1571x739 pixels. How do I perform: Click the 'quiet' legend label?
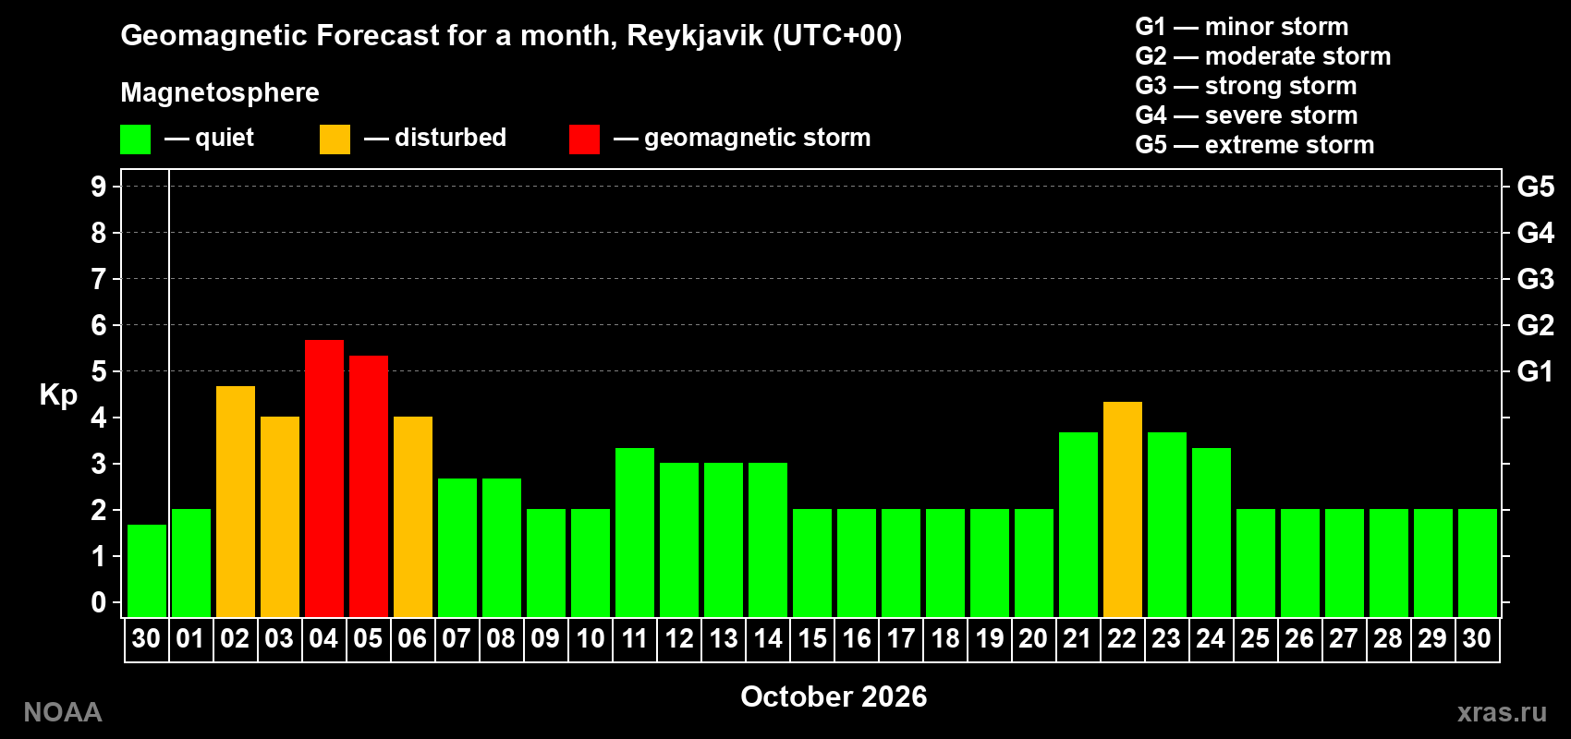coord(225,138)
